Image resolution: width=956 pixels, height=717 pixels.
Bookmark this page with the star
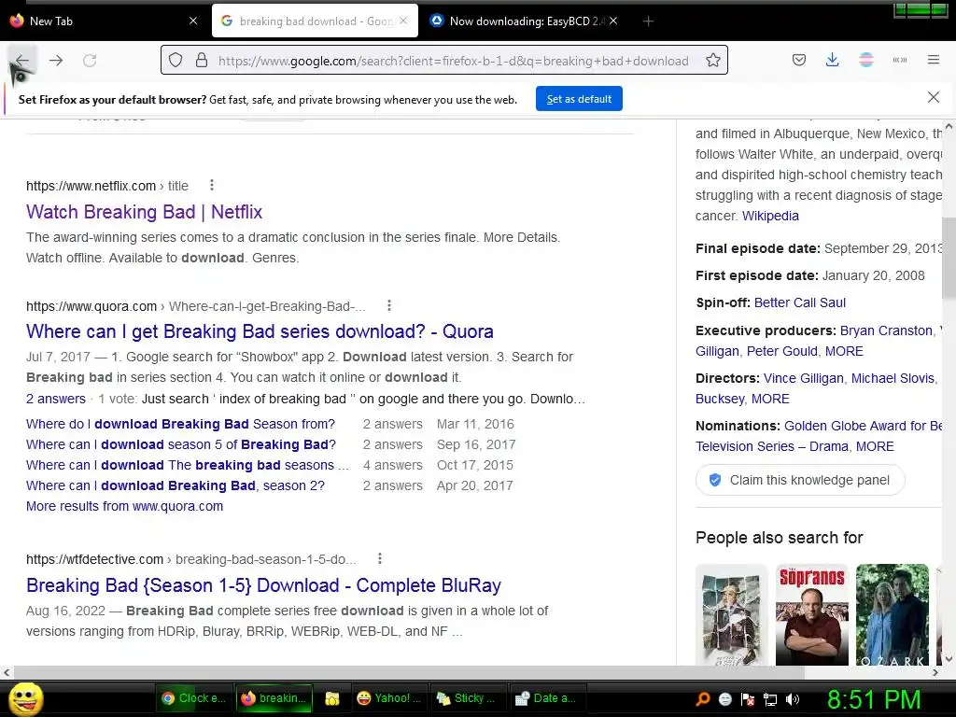pyautogui.click(x=712, y=61)
